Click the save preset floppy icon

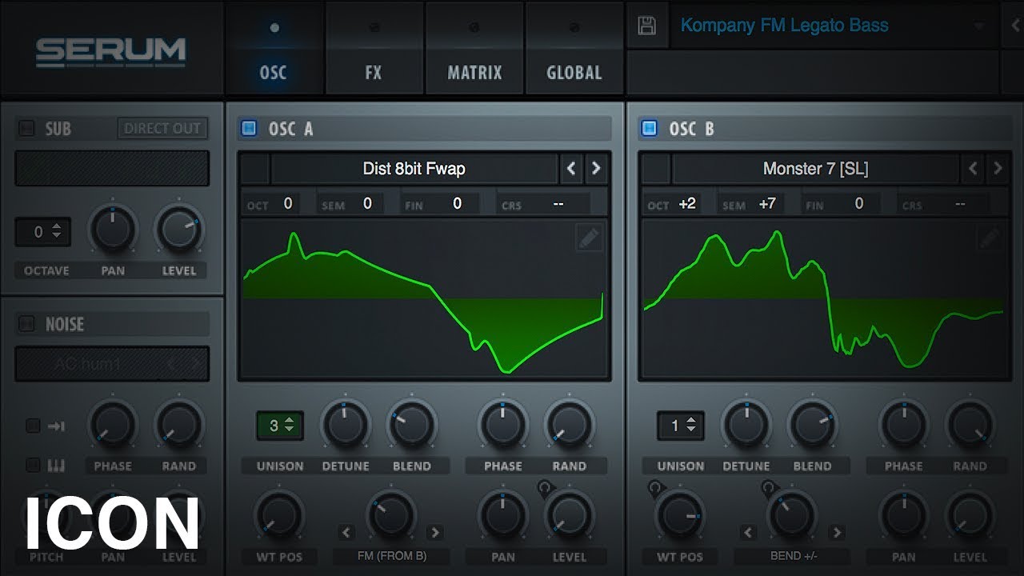(x=646, y=26)
